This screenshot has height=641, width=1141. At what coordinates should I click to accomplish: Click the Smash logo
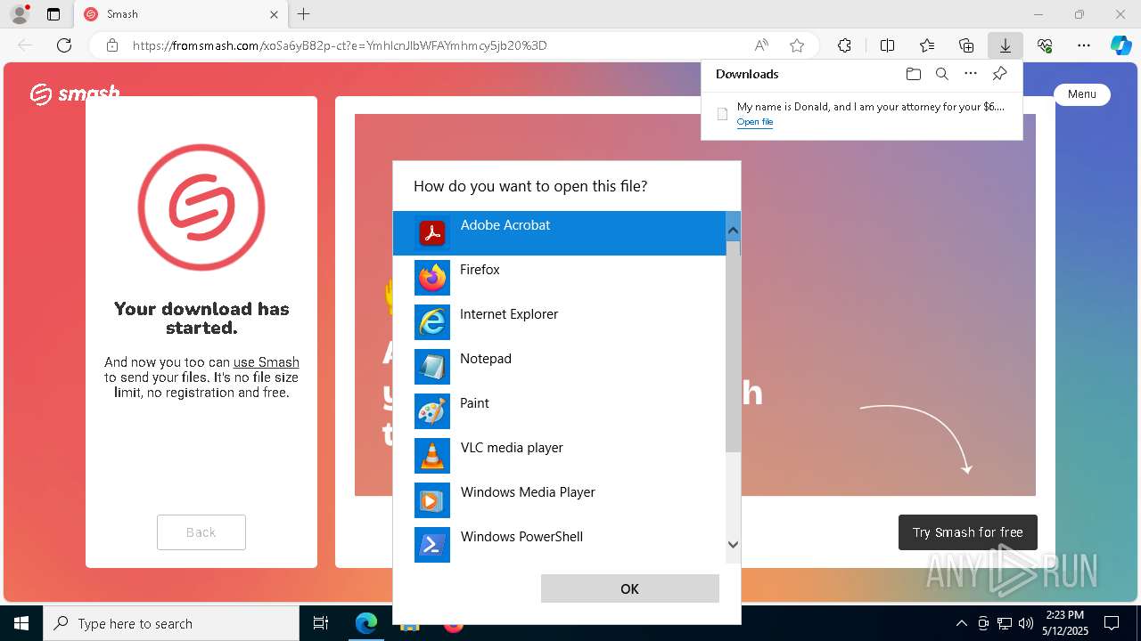[75, 93]
